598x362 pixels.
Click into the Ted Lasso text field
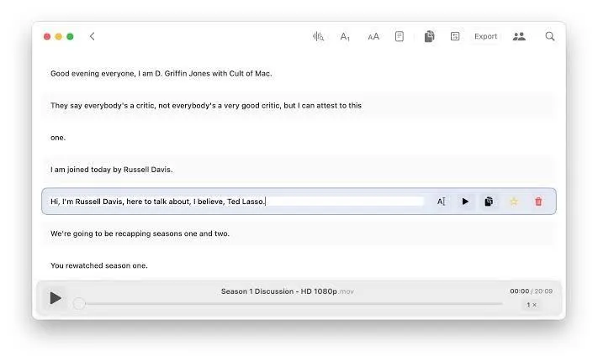[x=236, y=202]
